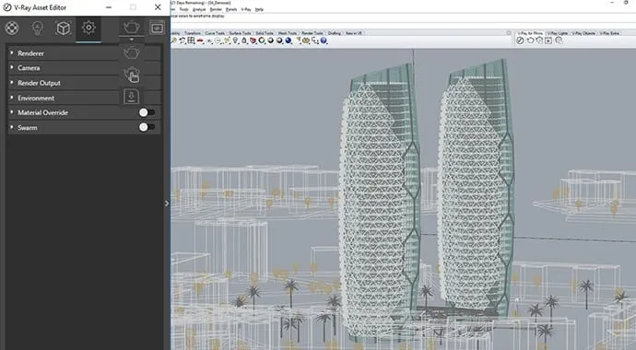Open the Tools menu in Rhino
This screenshot has height=350, width=636.
pyautogui.click(x=183, y=9)
